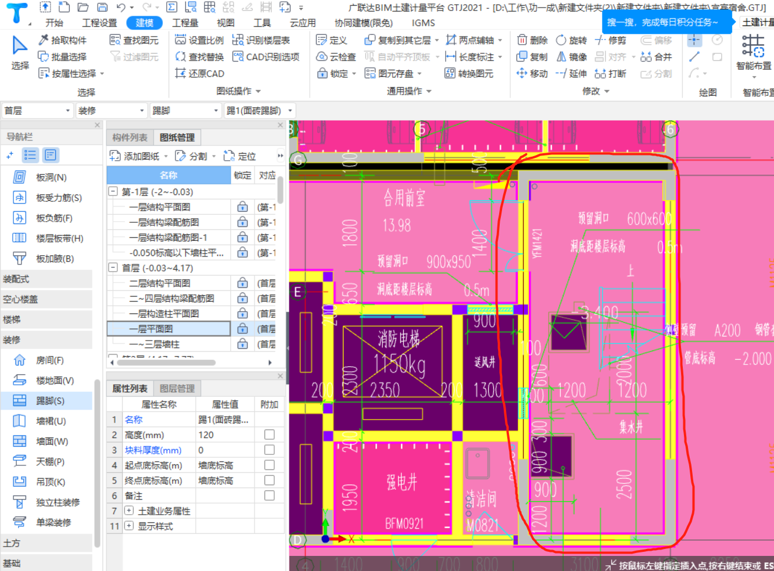Toggle checkbox for 起点底标高(m) row

pos(269,465)
